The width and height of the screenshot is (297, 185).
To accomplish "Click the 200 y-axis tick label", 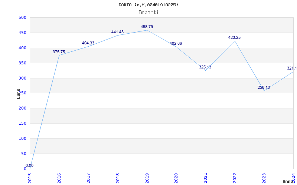I will click(x=22, y=108).
